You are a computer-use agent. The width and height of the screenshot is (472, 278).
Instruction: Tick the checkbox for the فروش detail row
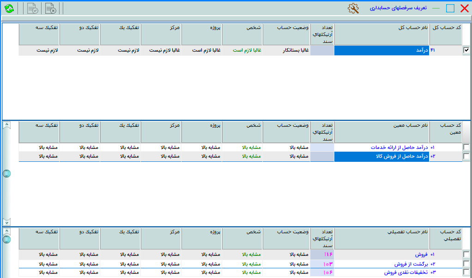(466, 254)
